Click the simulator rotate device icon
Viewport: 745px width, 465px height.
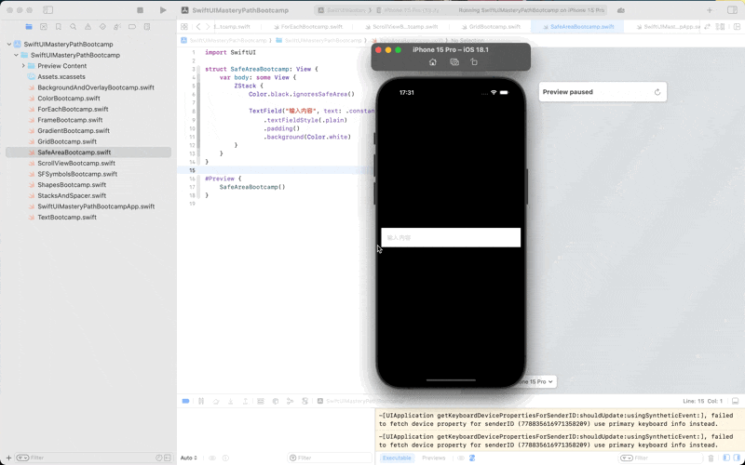[474, 62]
